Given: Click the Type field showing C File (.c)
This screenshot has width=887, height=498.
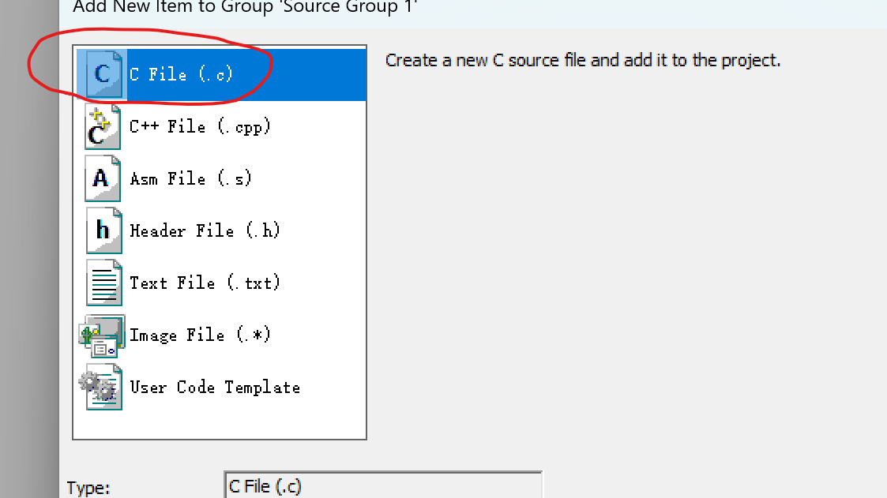Looking at the screenshot, I should 383,485.
